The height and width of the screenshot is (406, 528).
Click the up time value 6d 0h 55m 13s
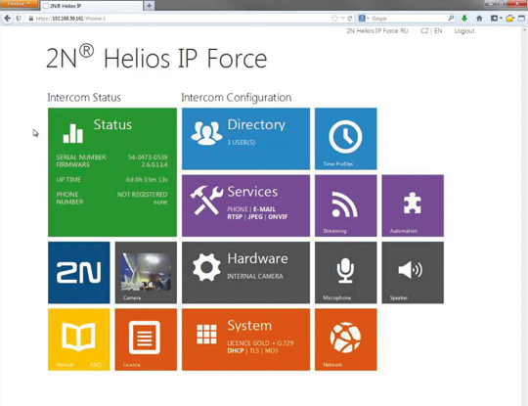147,180
